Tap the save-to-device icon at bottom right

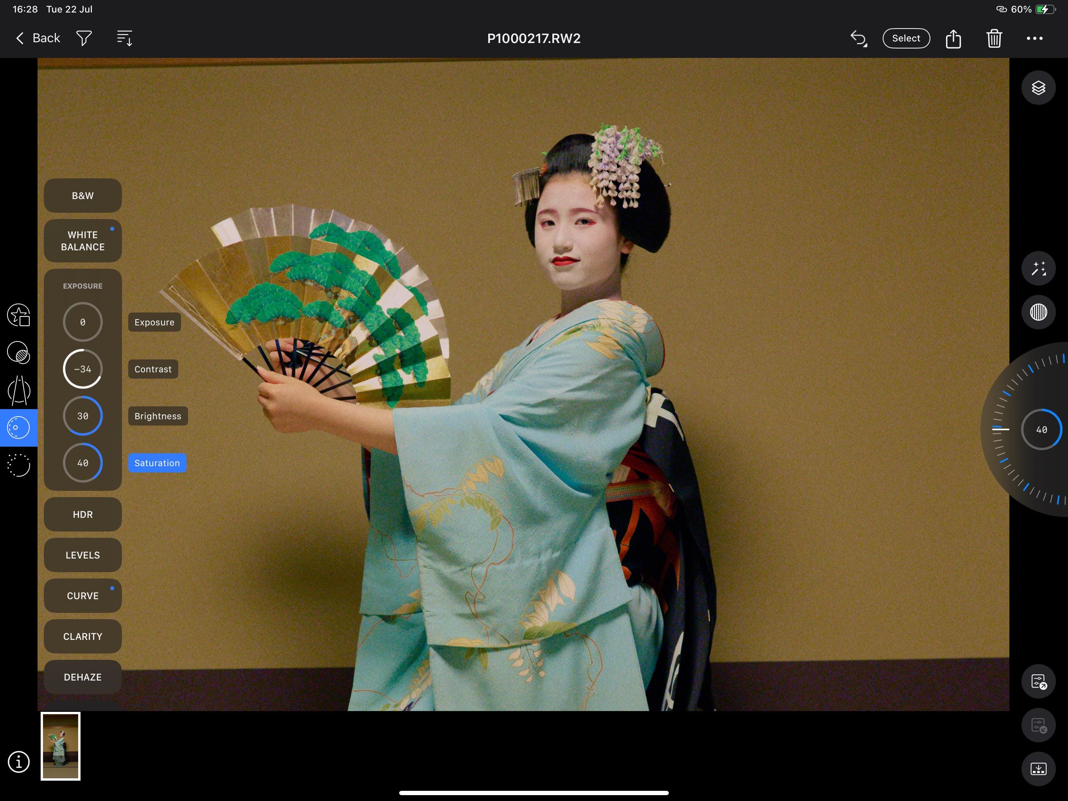point(1039,769)
